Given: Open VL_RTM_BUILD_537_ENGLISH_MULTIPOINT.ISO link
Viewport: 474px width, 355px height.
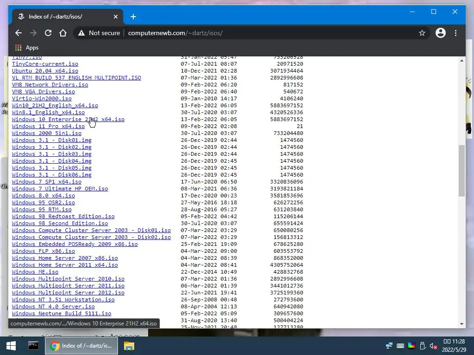Looking at the screenshot, I should (76, 78).
